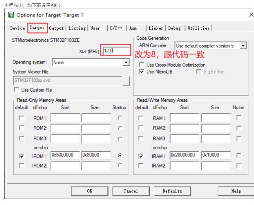Toggle the IROM1 default checkbox
The width and height of the screenshot is (254, 205).
[22, 156]
